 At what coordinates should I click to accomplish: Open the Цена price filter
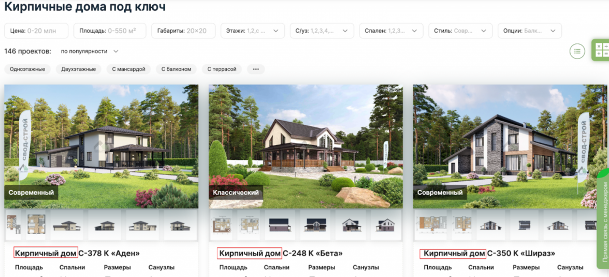(36, 31)
